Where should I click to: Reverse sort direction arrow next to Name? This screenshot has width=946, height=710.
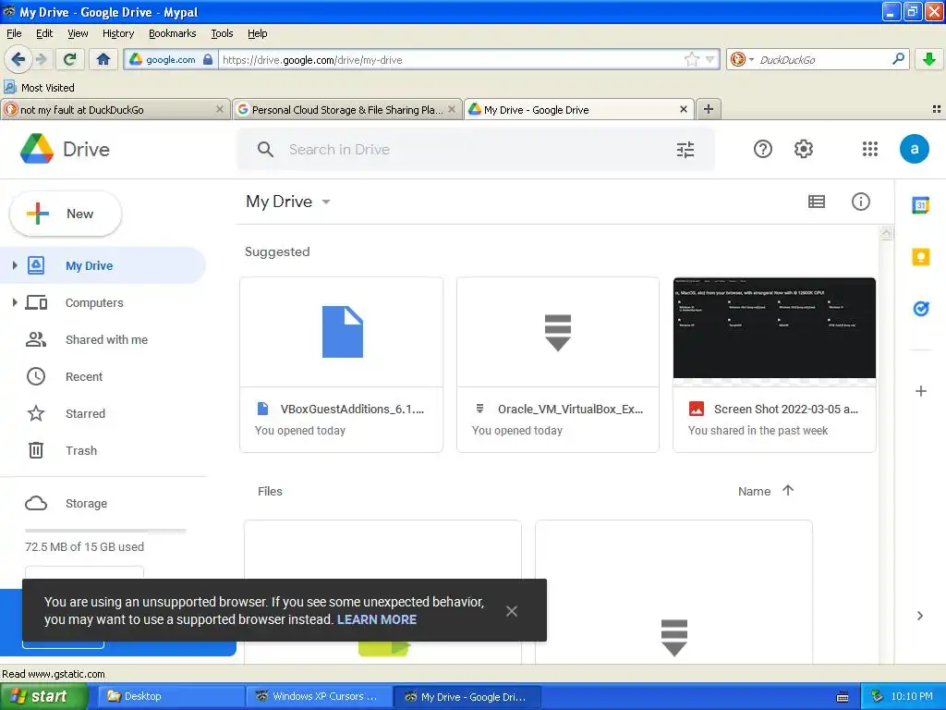click(x=788, y=490)
